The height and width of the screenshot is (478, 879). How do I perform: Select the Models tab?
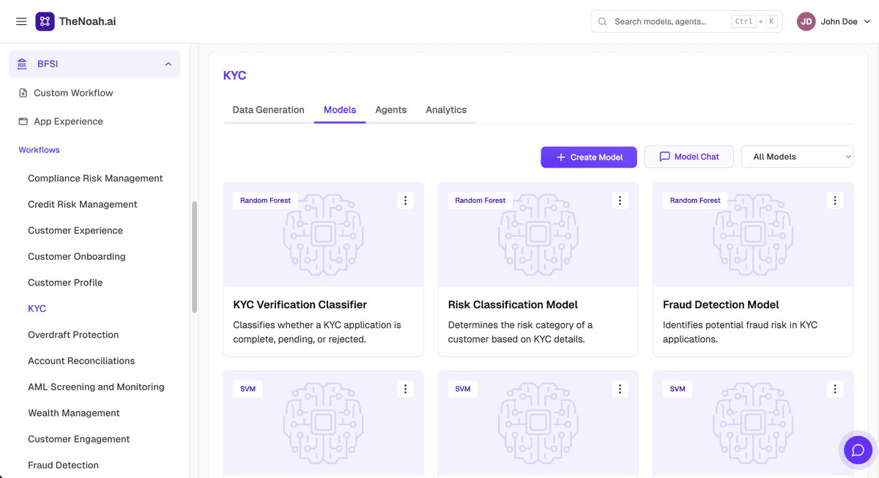(340, 110)
